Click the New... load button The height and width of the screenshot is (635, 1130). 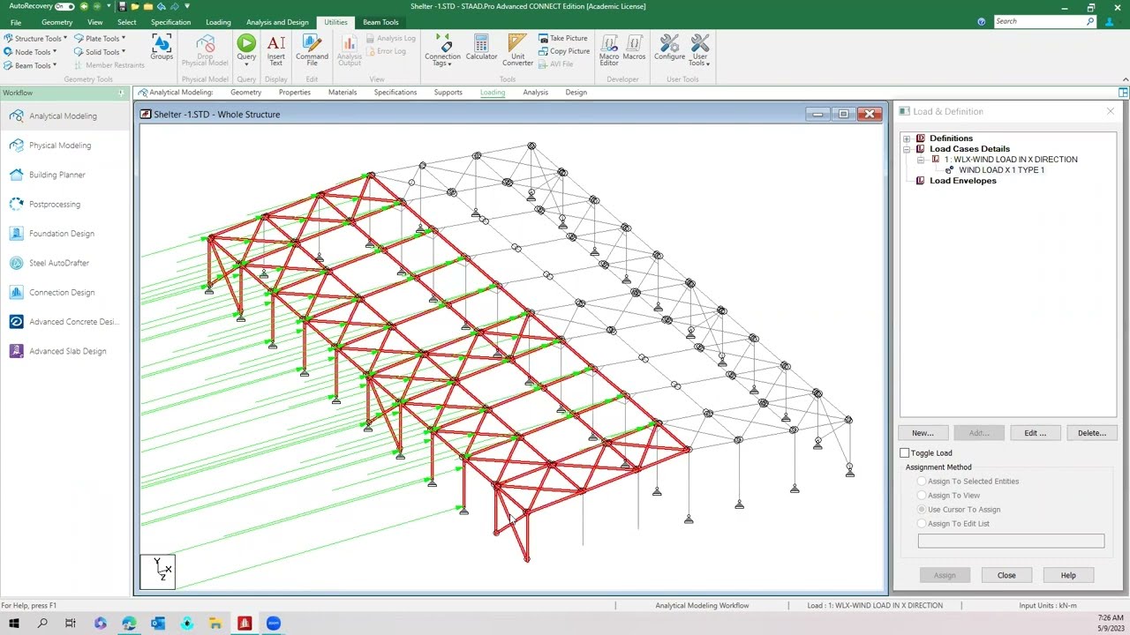[x=923, y=433]
